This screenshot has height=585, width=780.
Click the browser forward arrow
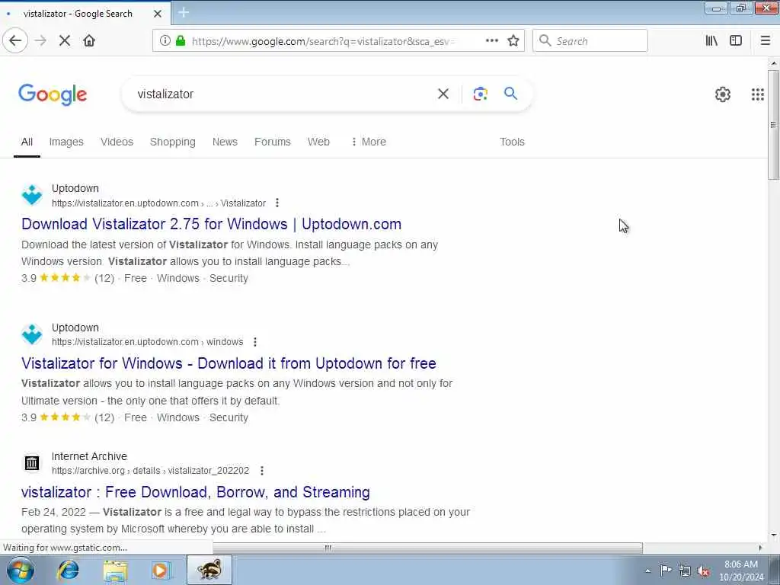pyautogui.click(x=41, y=41)
